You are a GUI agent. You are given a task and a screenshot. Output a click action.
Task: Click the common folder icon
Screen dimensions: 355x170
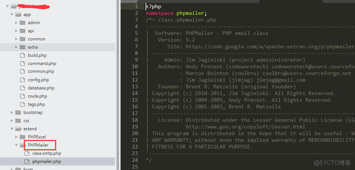(x=22, y=39)
